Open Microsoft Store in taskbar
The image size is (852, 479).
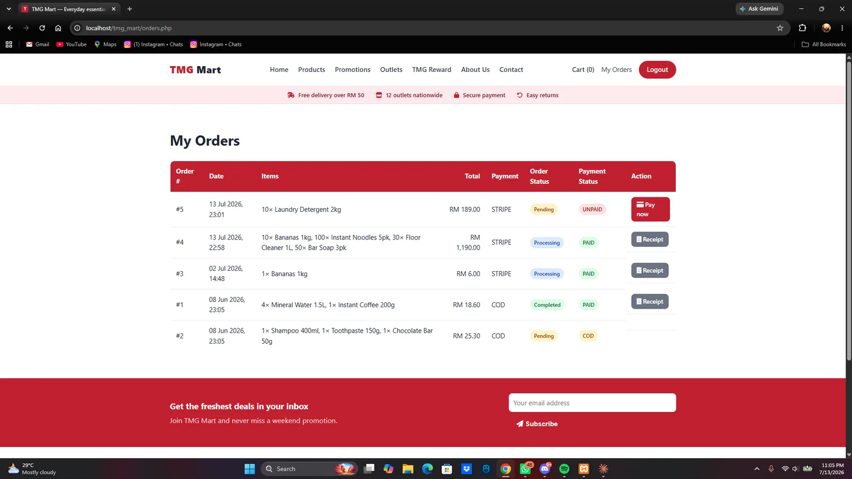pos(447,469)
